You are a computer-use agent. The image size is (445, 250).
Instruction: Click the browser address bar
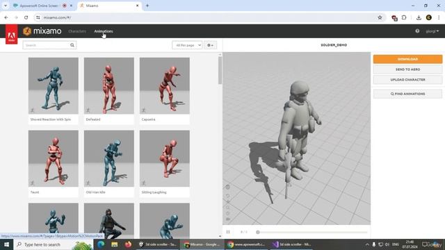(209, 17)
